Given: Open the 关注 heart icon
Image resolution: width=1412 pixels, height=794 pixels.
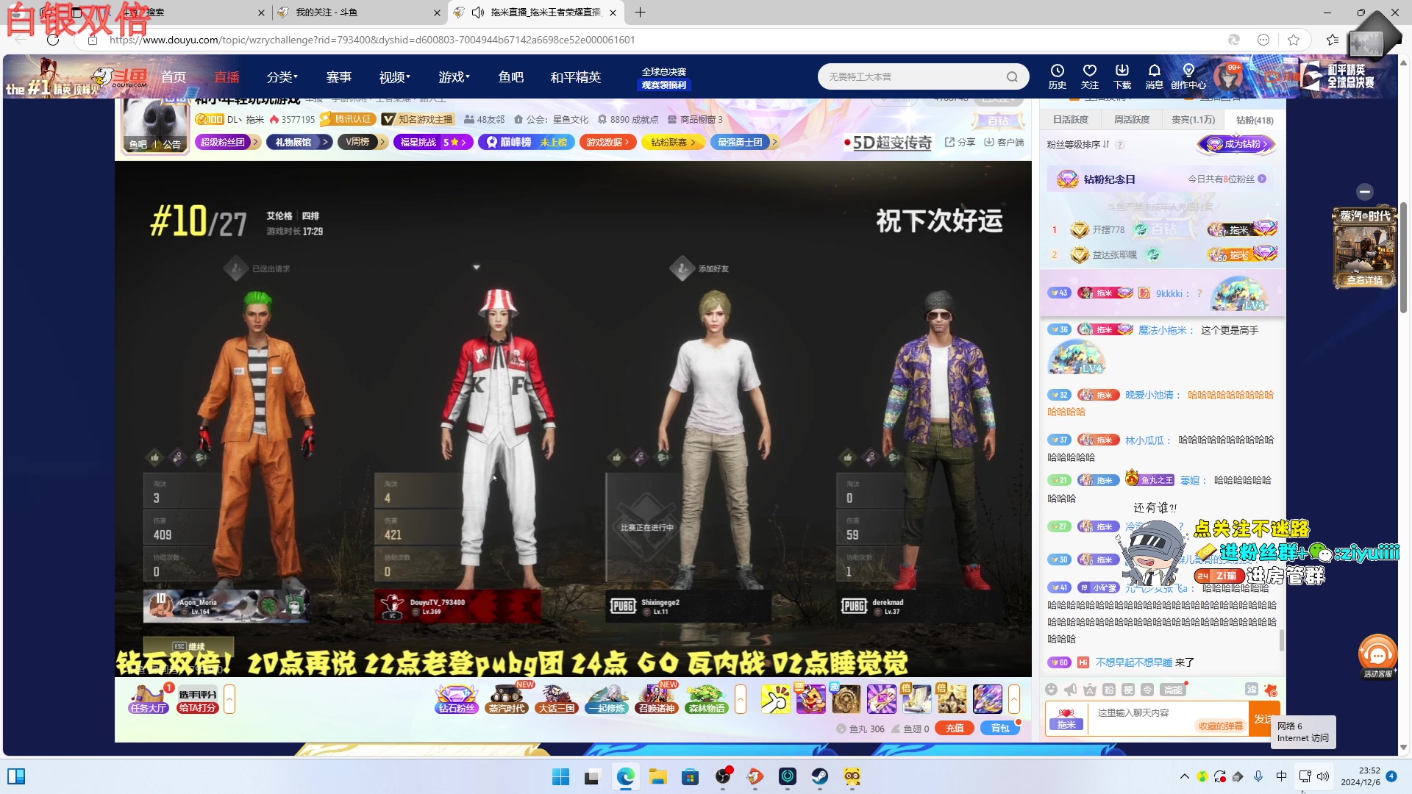Looking at the screenshot, I should pos(1089,76).
